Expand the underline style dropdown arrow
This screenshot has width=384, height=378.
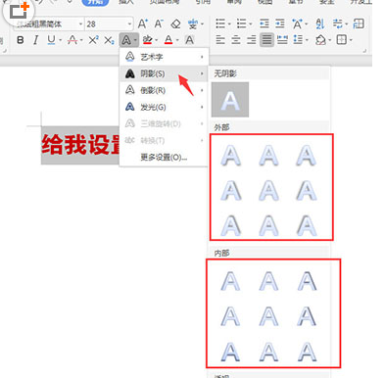tap(60, 40)
